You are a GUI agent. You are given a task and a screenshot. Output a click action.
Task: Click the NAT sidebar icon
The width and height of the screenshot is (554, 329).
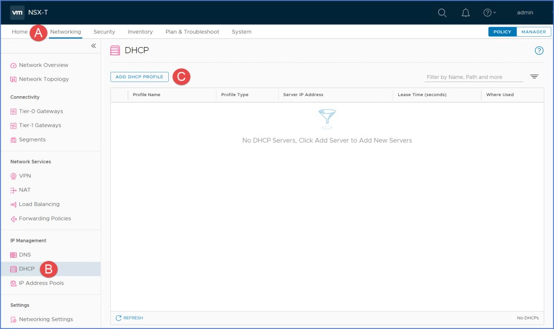tap(14, 190)
